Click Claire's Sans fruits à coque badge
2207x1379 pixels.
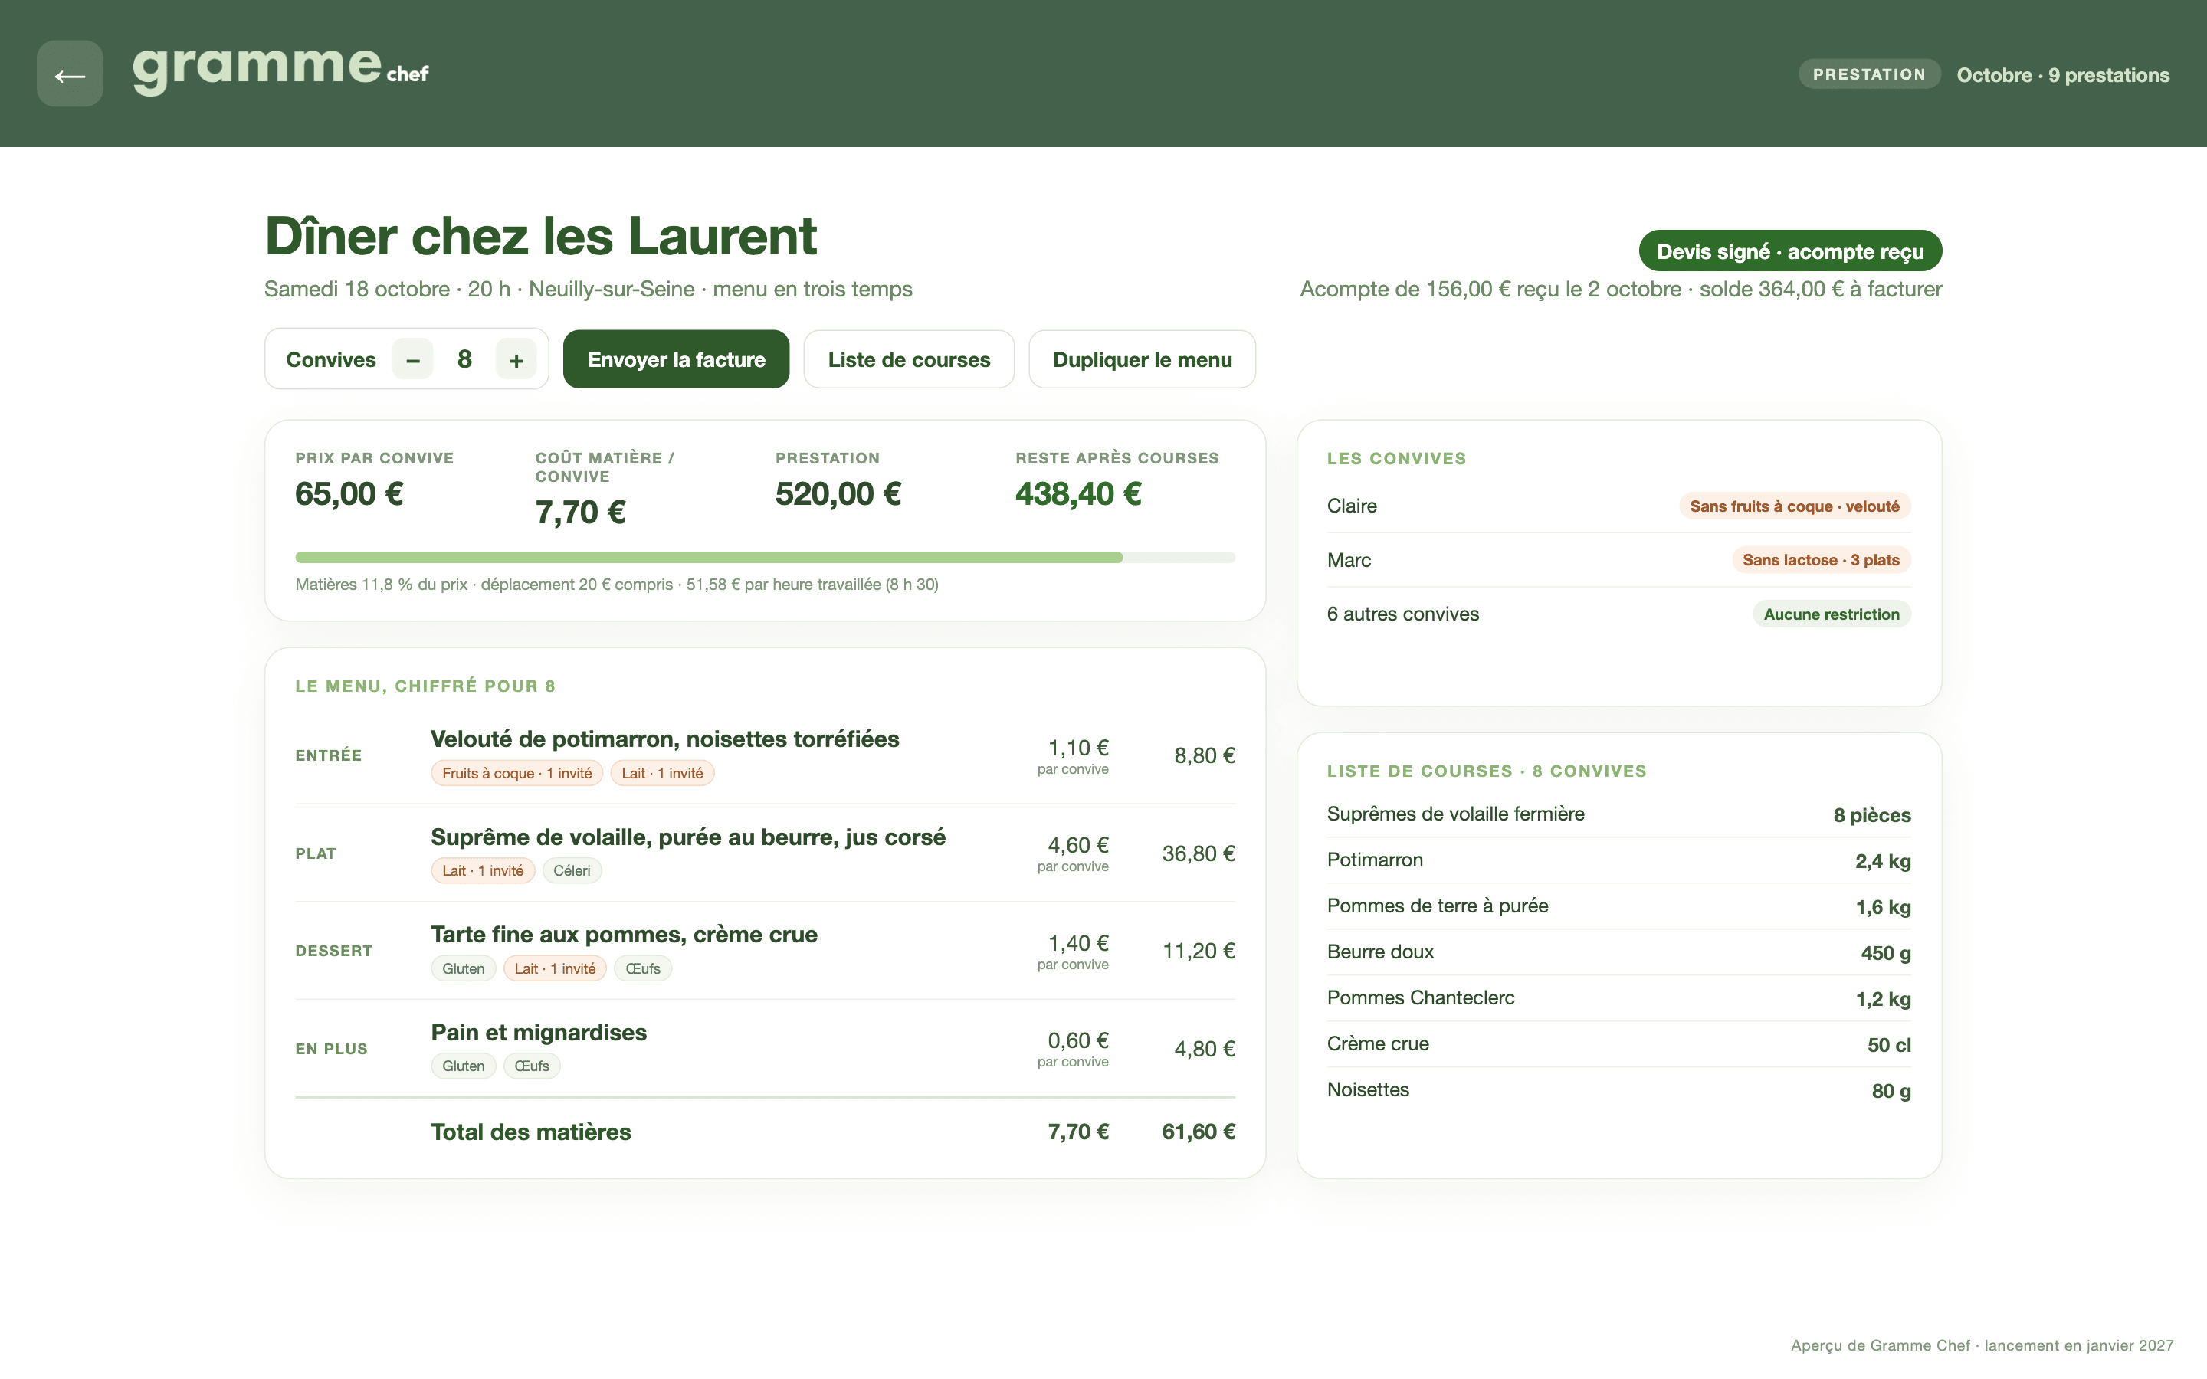tap(1794, 506)
